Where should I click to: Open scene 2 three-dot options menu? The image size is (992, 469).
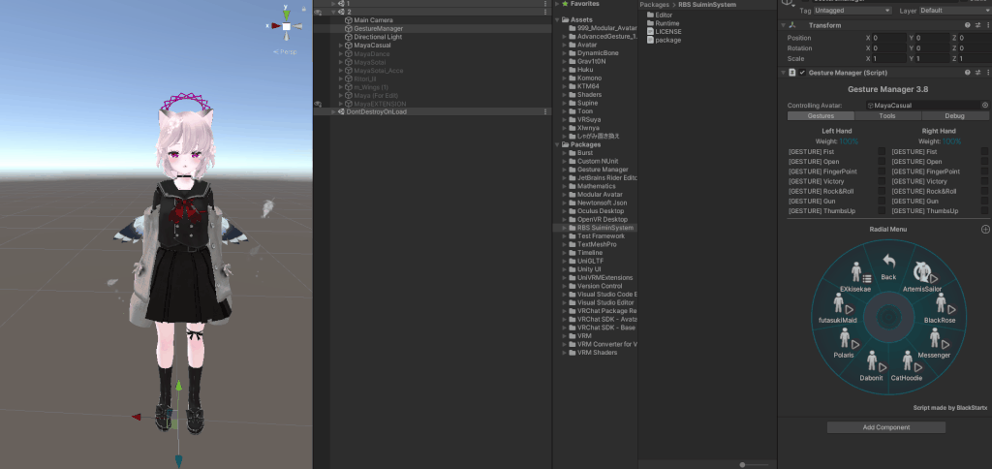click(545, 12)
